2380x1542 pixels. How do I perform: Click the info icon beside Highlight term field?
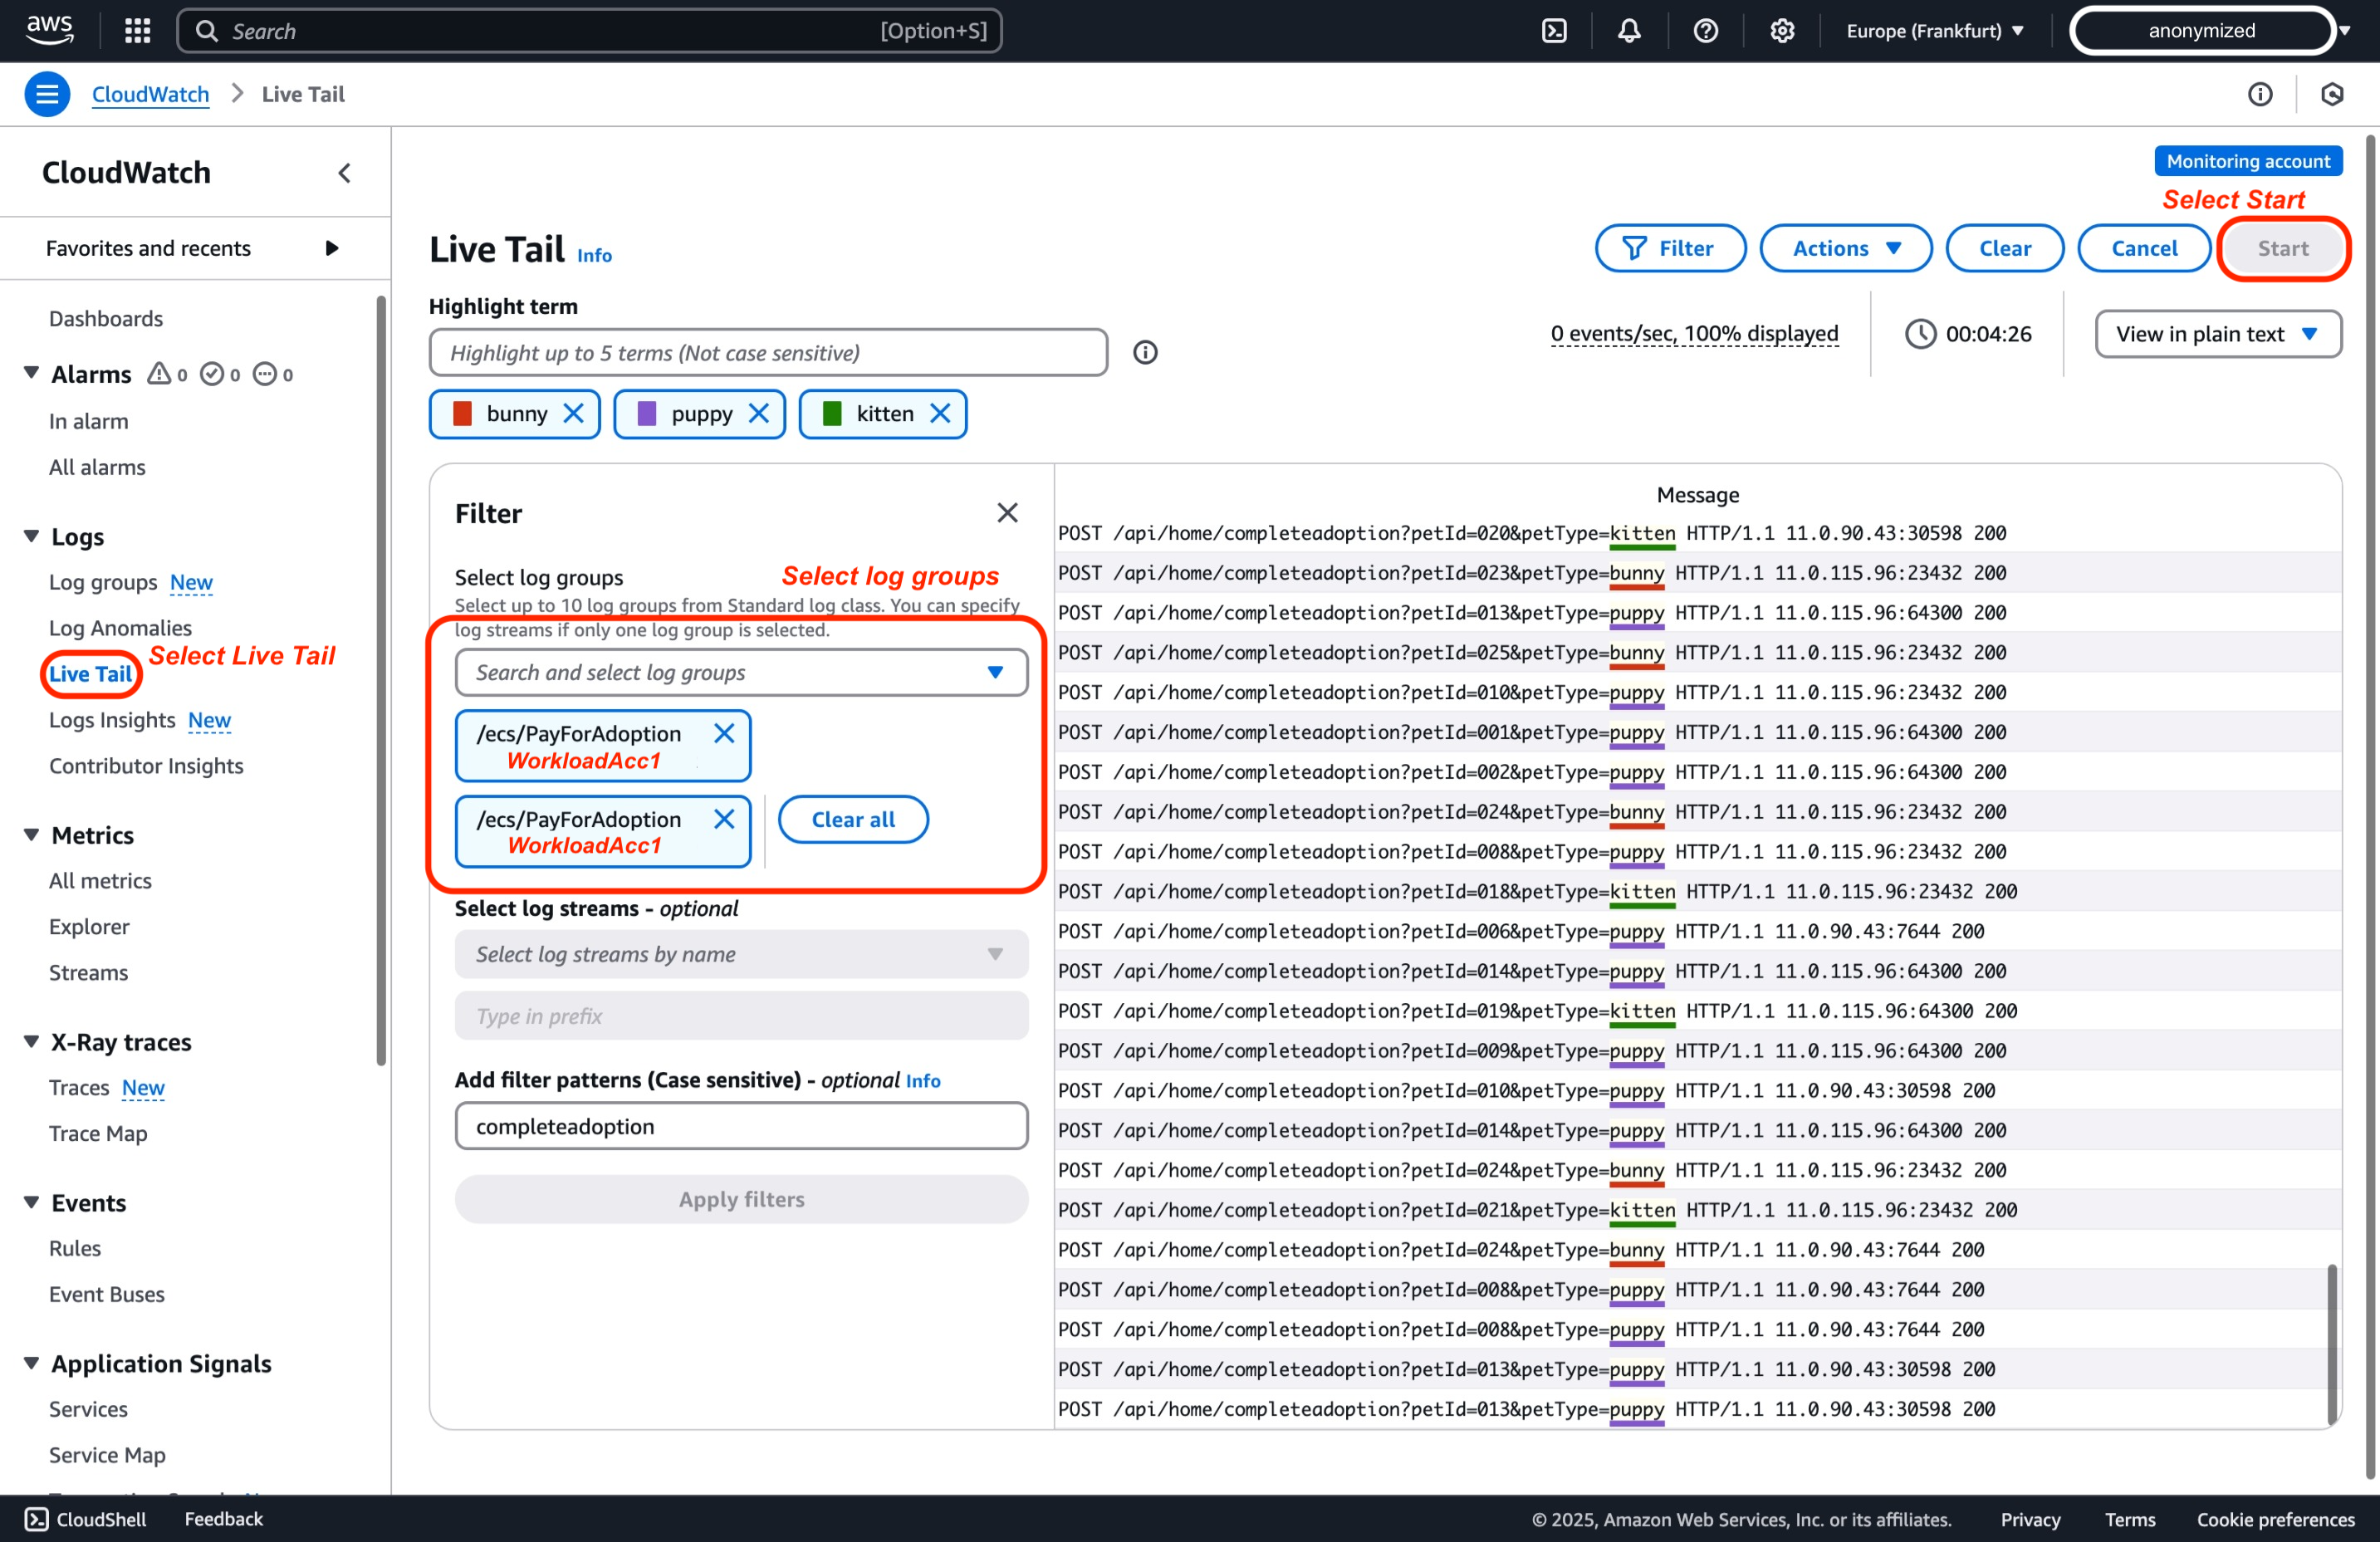click(1145, 353)
